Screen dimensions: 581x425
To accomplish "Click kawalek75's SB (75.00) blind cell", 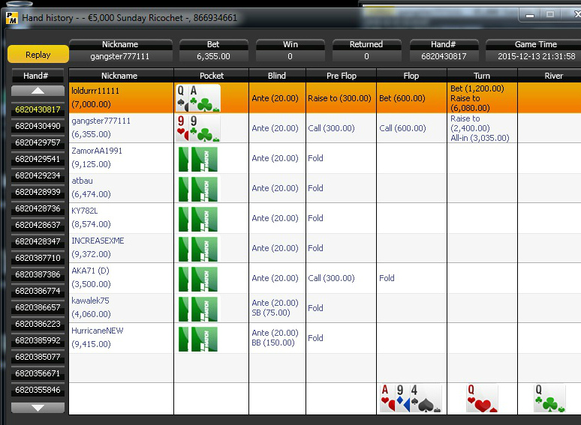I will 271,313.
